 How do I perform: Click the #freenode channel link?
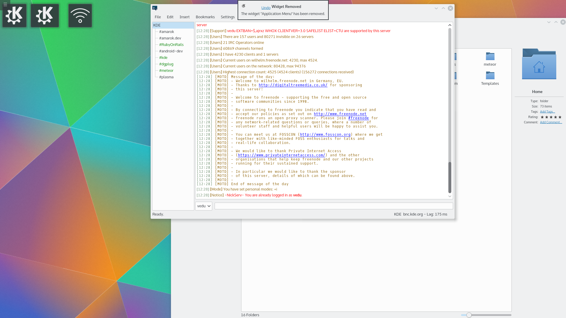358,118
